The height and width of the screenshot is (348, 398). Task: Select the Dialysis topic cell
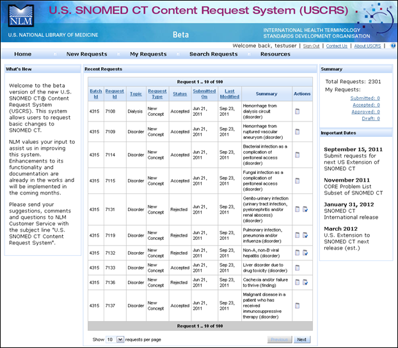tap(135, 111)
